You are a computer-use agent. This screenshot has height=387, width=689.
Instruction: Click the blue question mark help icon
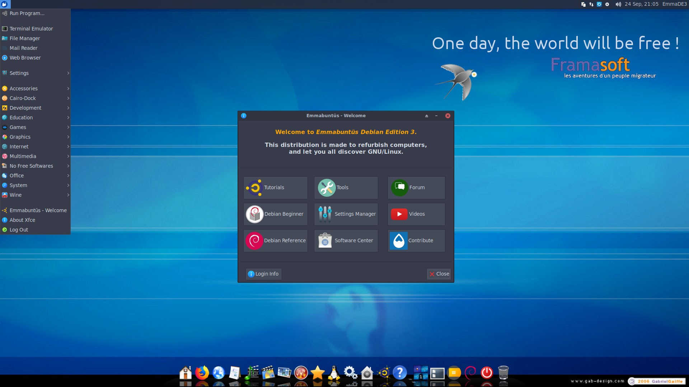pyautogui.click(x=400, y=373)
